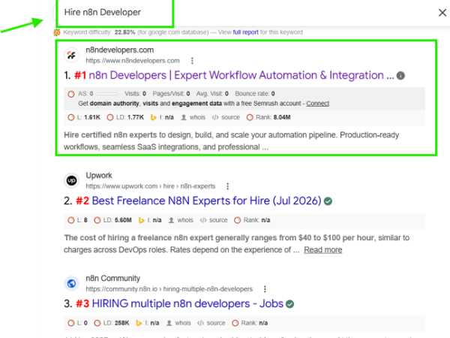
Task: Click the Bing index icon in n8n Community row
Action: (x=139, y=323)
